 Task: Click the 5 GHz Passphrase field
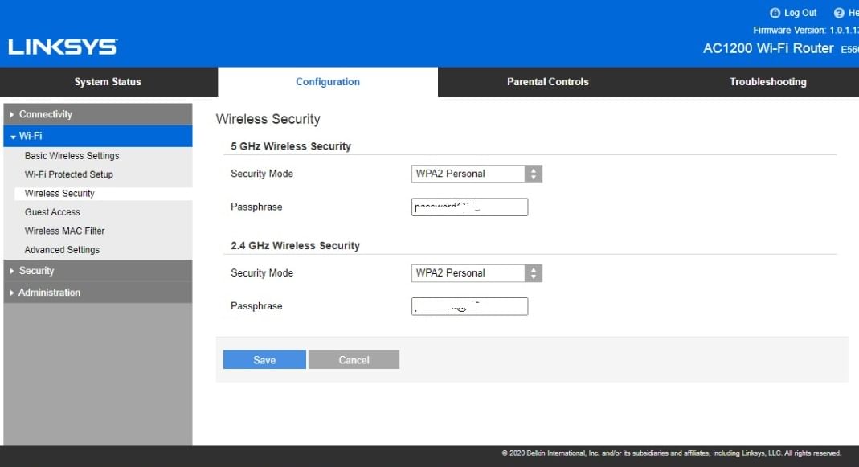click(x=469, y=207)
